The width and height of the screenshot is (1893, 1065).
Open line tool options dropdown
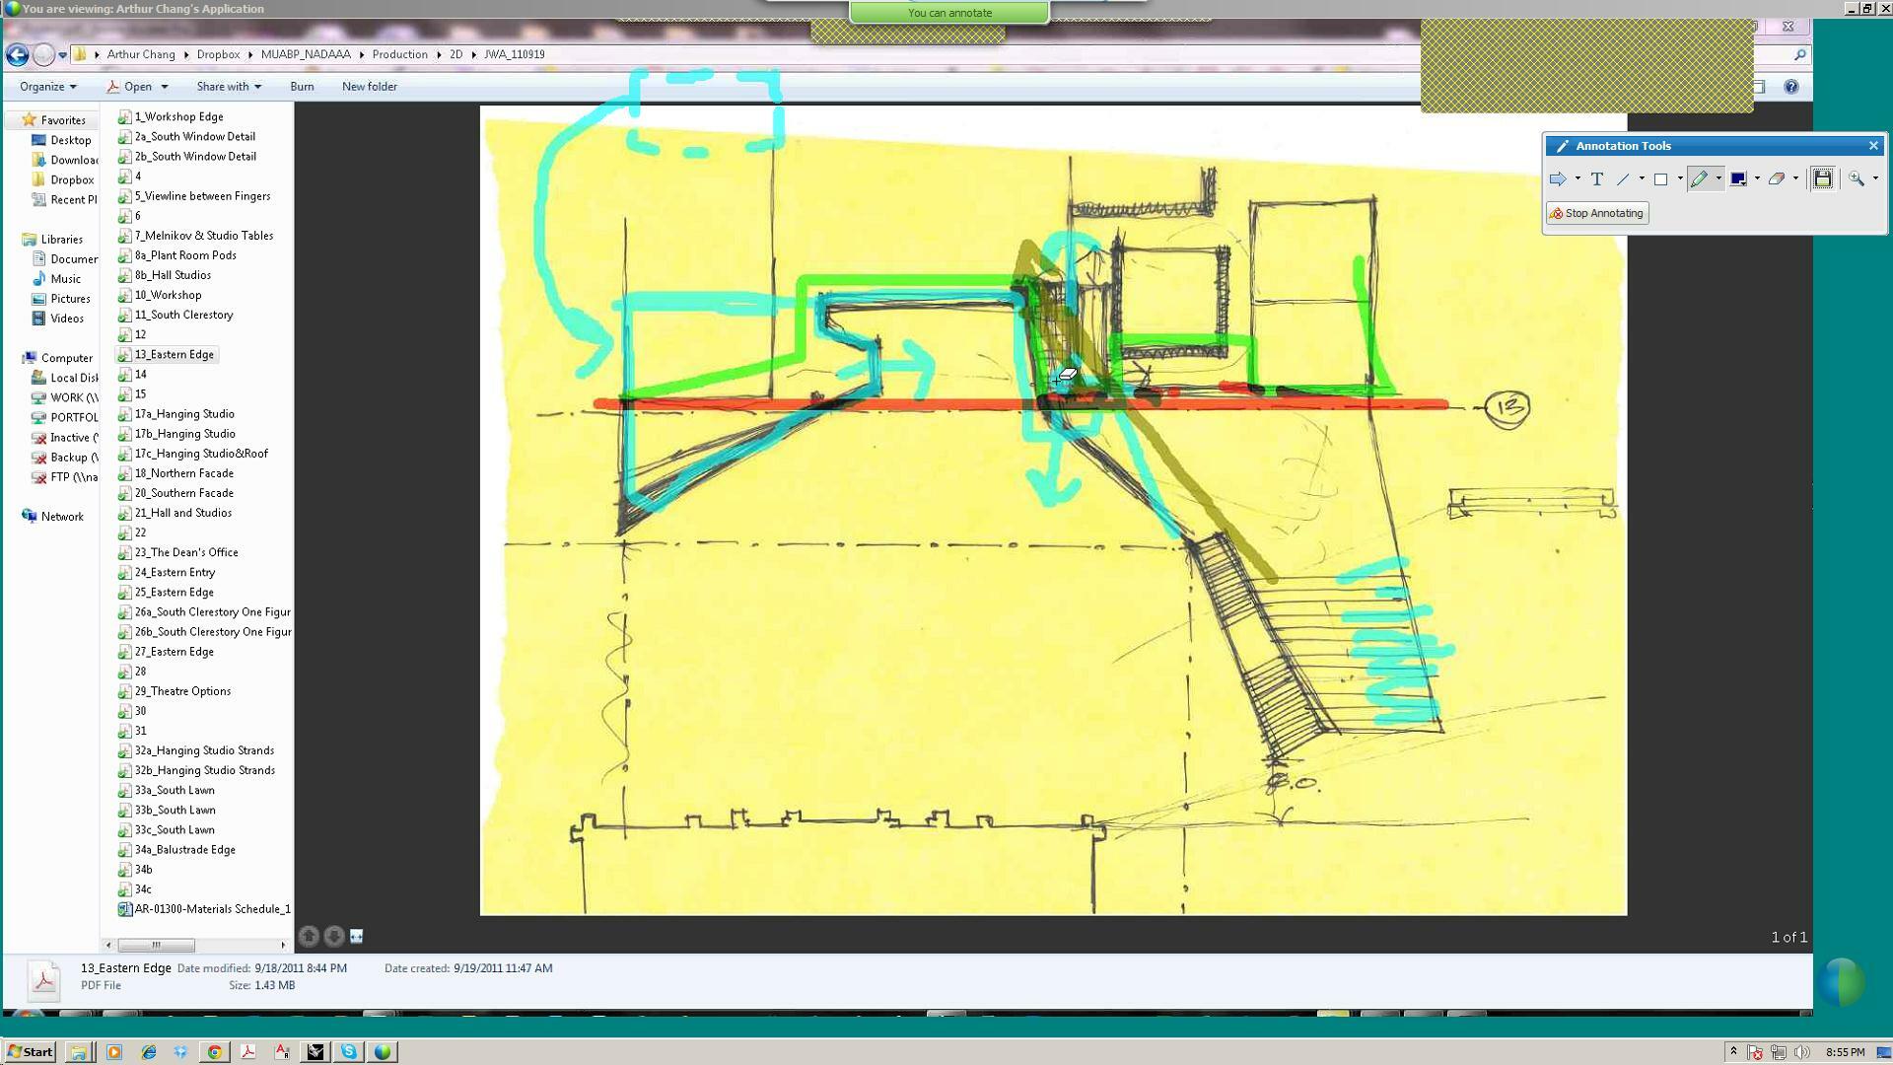tap(1642, 179)
